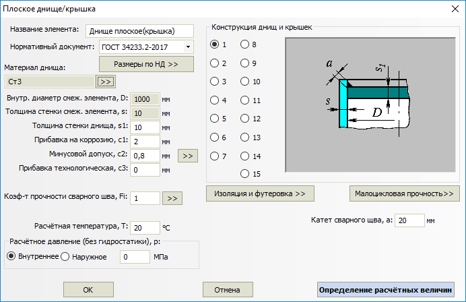Select construction type radio 9
Screen dimensions: 466x302
pyautogui.click(x=244, y=63)
